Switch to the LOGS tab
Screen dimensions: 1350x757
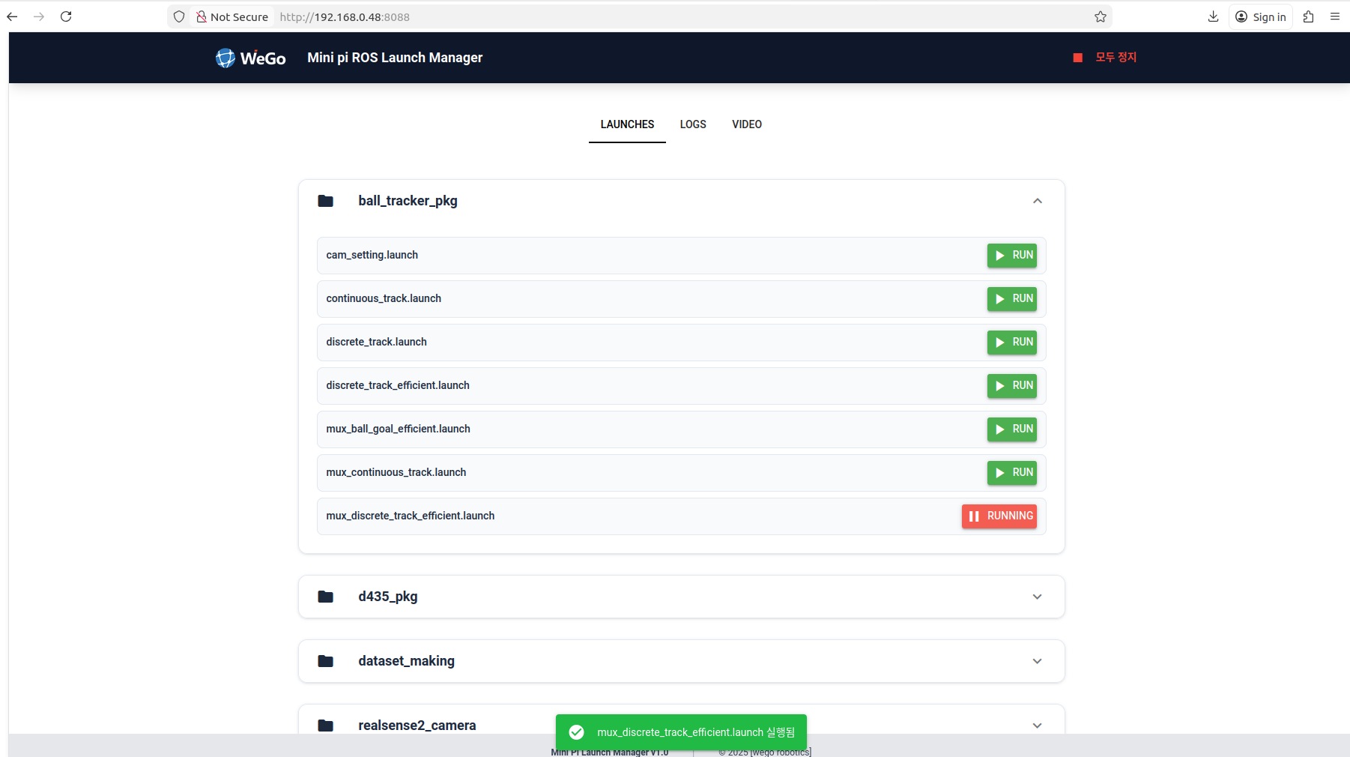(693, 124)
